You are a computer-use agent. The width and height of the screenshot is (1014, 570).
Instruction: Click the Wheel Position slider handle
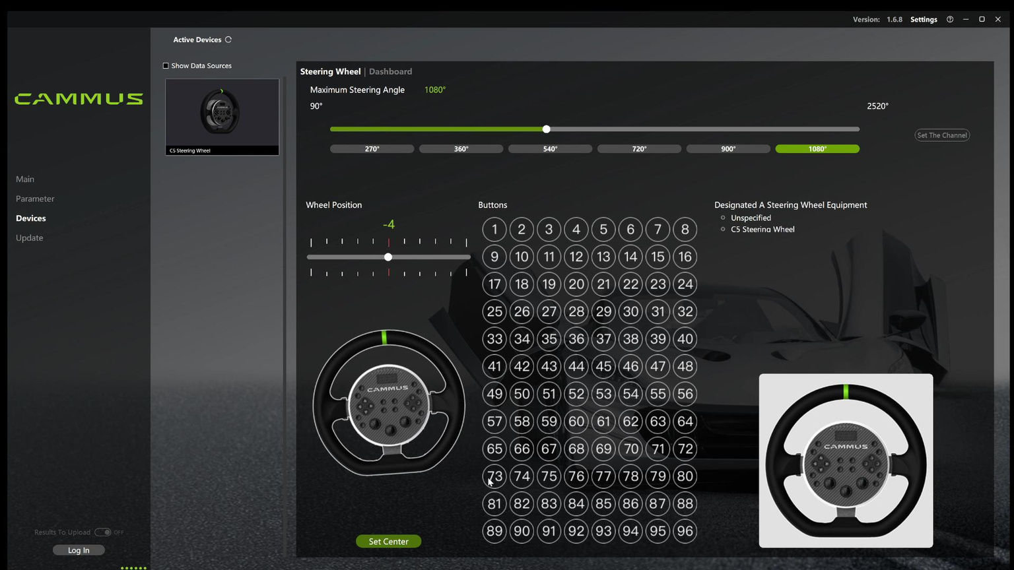tap(388, 257)
